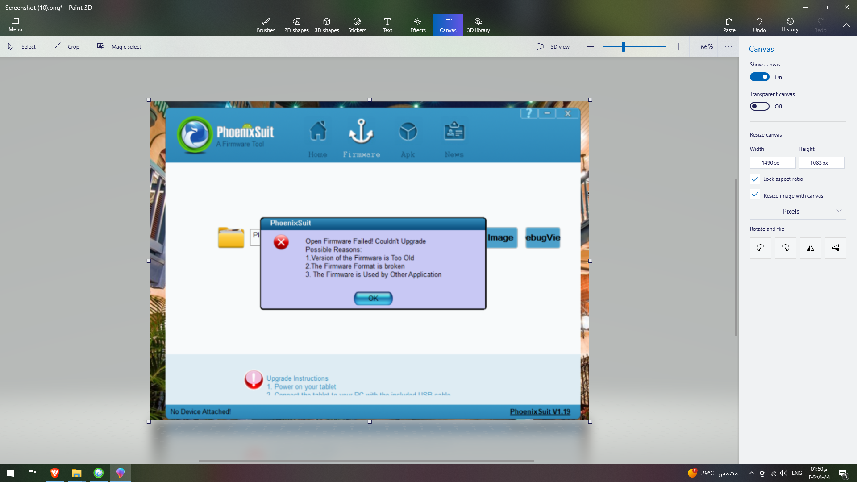This screenshot has width=857, height=482.
Task: Click the Effects icon
Action: click(418, 25)
